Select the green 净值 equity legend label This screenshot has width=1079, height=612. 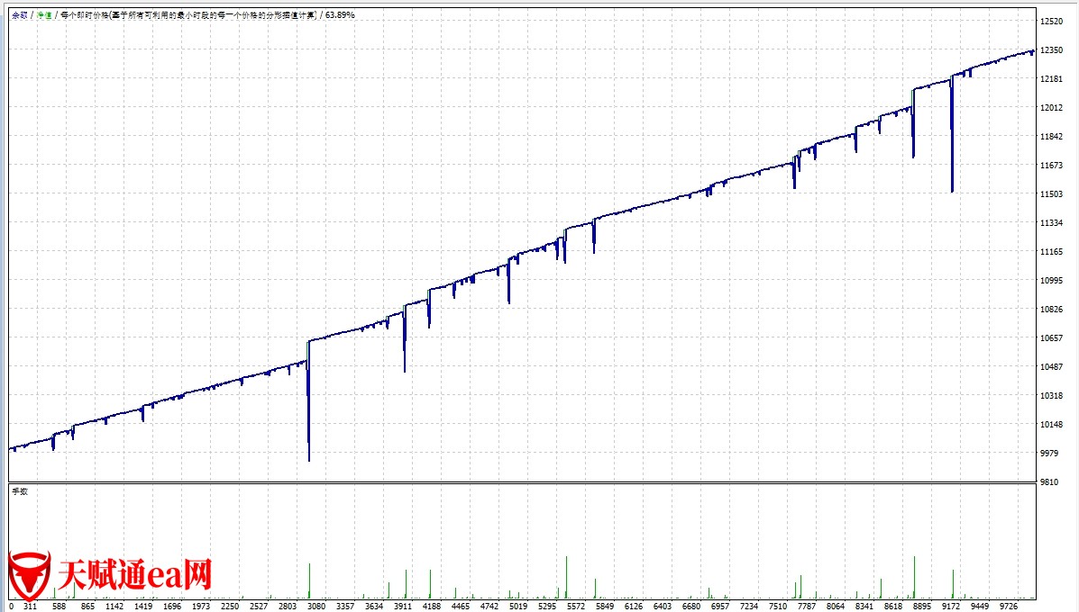[44, 15]
